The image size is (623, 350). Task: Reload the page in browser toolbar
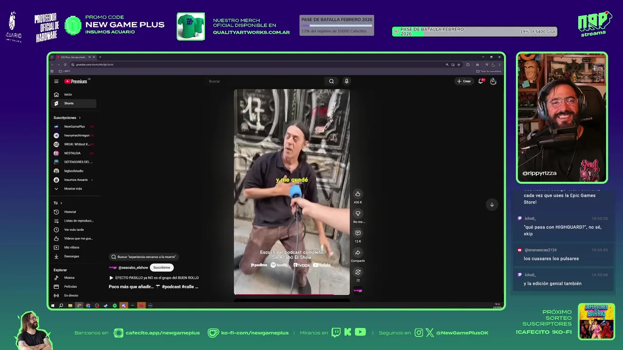pos(65,65)
